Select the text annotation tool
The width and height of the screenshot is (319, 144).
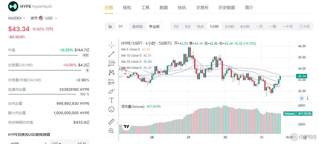tap(111, 100)
